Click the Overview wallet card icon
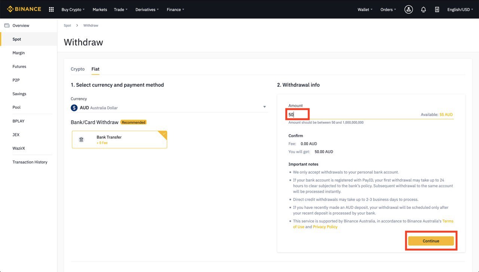 (7, 25)
